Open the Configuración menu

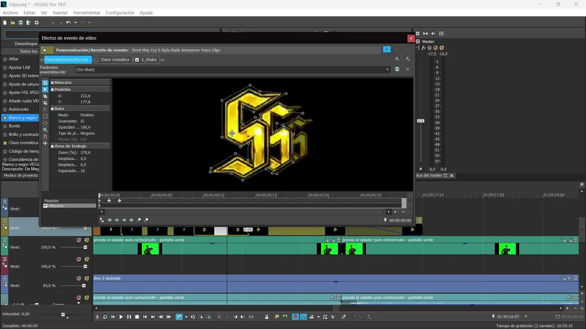pos(120,13)
